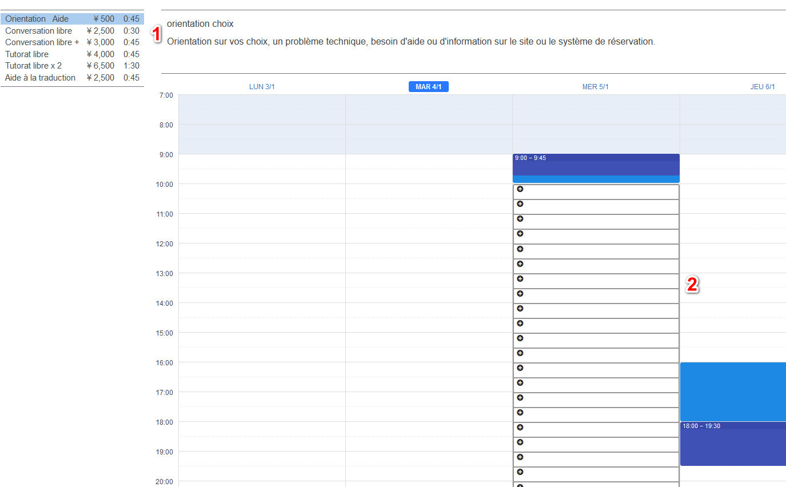Choose the Conversation libre 0:30 service
The width and height of the screenshot is (786, 487).
click(x=72, y=31)
